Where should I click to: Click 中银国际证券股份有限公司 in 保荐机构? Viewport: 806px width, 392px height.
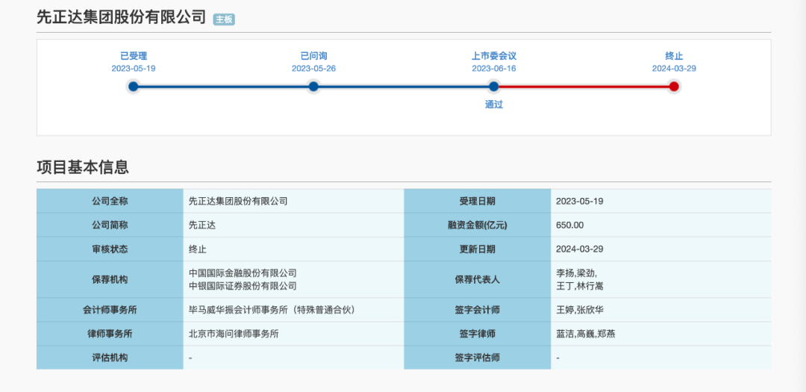(243, 285)
